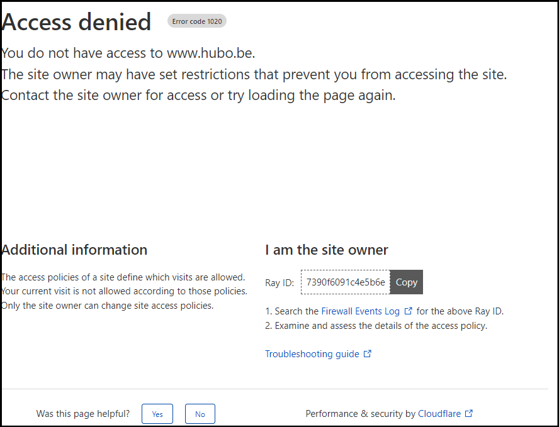Screen dimensions: 559x427
Task: Click the 'Was this page helpful?' text
Action: (83, 414)
